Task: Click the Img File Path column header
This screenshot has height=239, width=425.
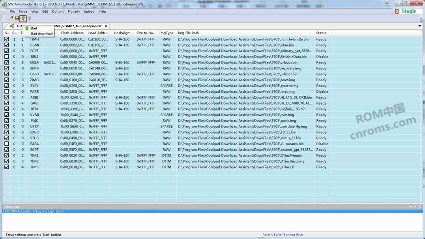Action: (x=188, y=33)
